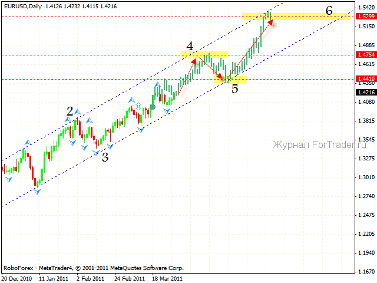Click the green dot marker on chart

click(x=153, y=107)
